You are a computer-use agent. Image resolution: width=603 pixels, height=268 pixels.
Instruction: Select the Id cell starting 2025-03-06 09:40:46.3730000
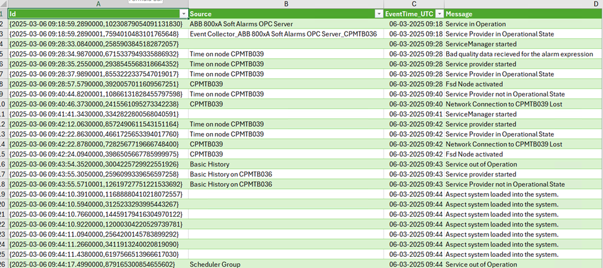tap(98, 104)
